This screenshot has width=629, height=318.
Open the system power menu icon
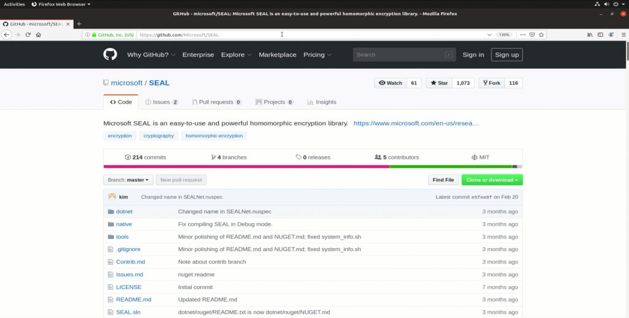tap(615, 4)
